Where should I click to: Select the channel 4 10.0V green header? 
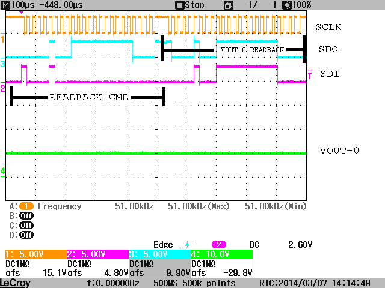tap(222, 254)
